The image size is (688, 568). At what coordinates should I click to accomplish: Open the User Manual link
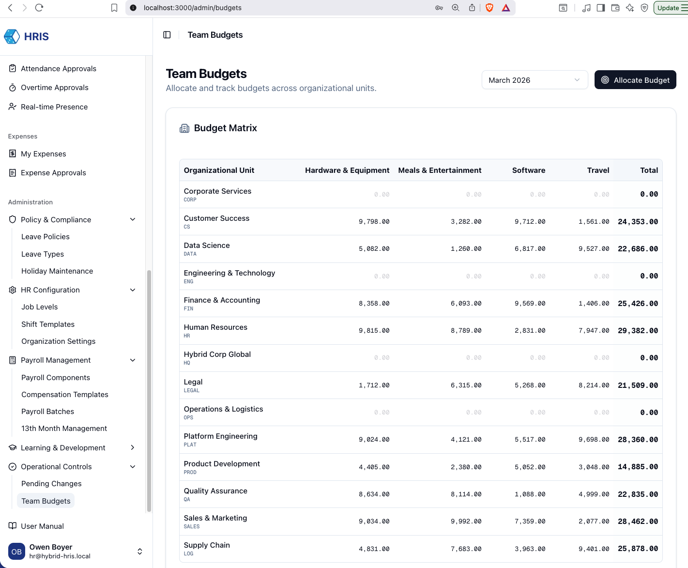[x=42, y=526]
